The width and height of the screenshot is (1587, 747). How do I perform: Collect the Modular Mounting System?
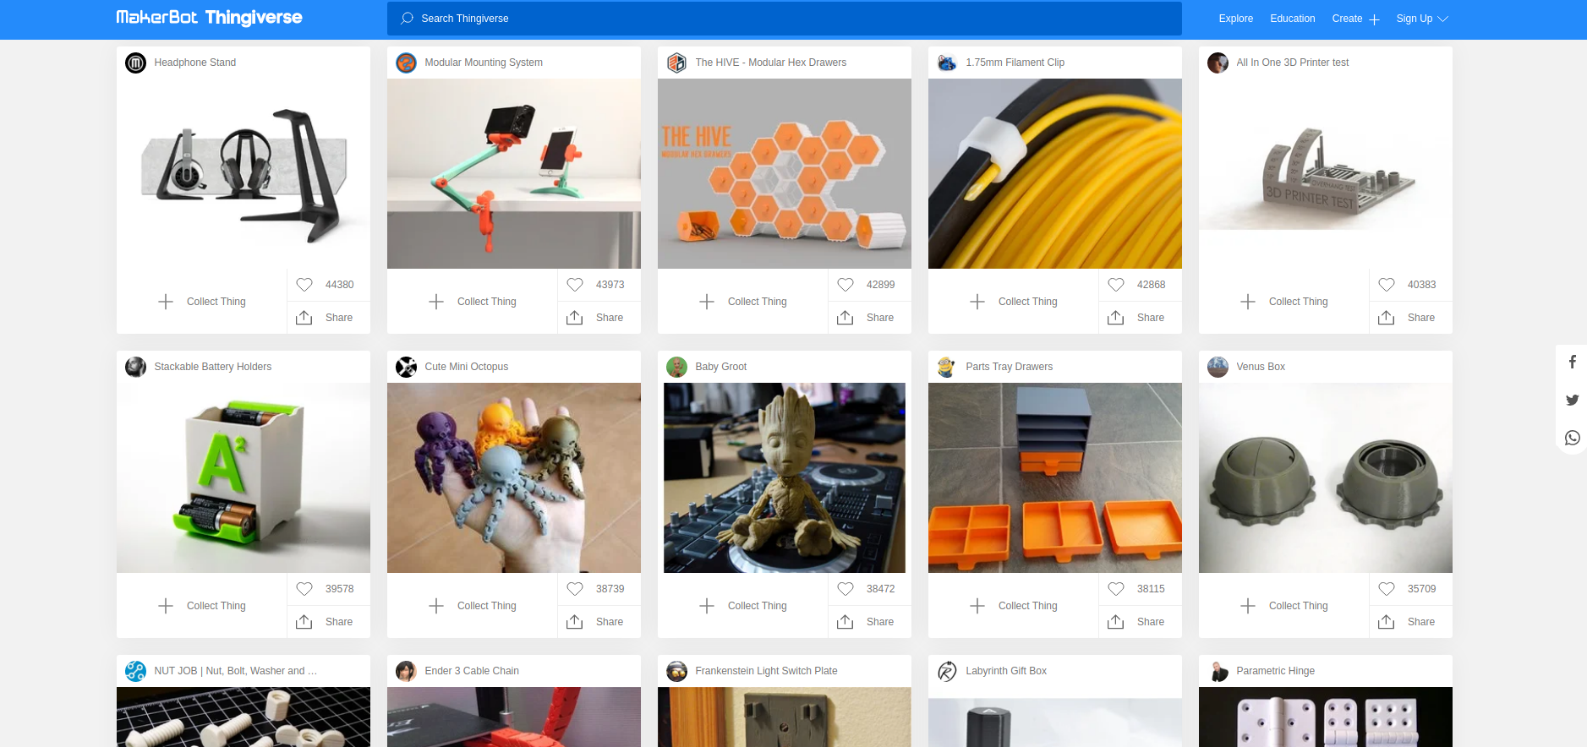pos(472,302)
